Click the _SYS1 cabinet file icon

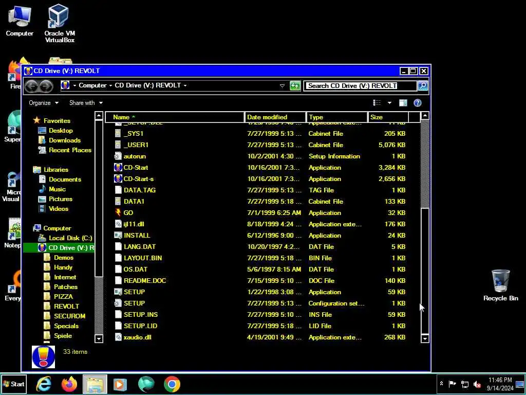click(118, 133)
